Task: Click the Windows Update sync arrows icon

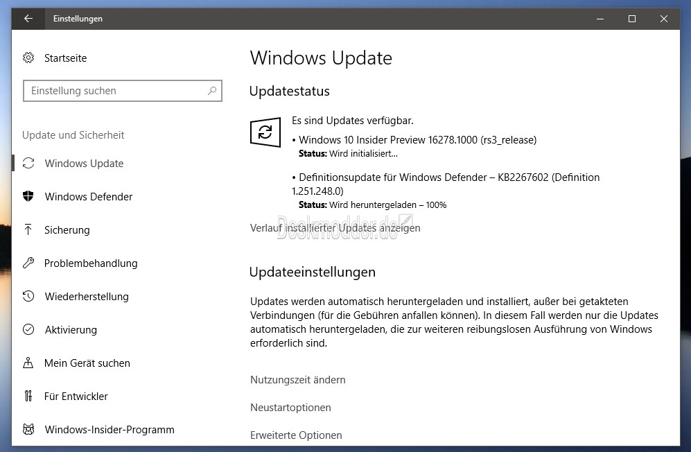Action: [28, 163]
